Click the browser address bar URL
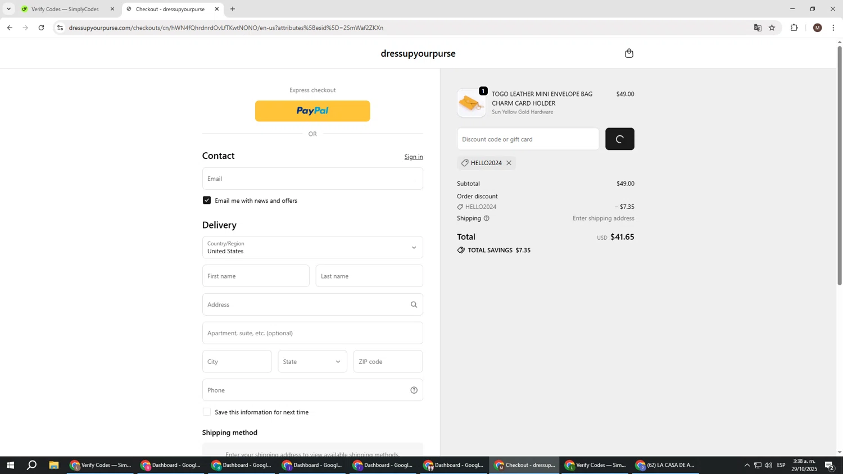This screenshot has width=843, height=474. click(x=226, y=28)
